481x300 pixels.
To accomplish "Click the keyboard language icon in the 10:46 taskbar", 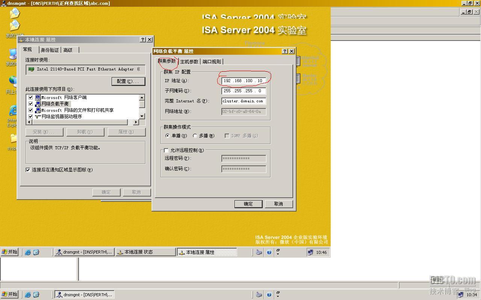I will coord(259,252).
